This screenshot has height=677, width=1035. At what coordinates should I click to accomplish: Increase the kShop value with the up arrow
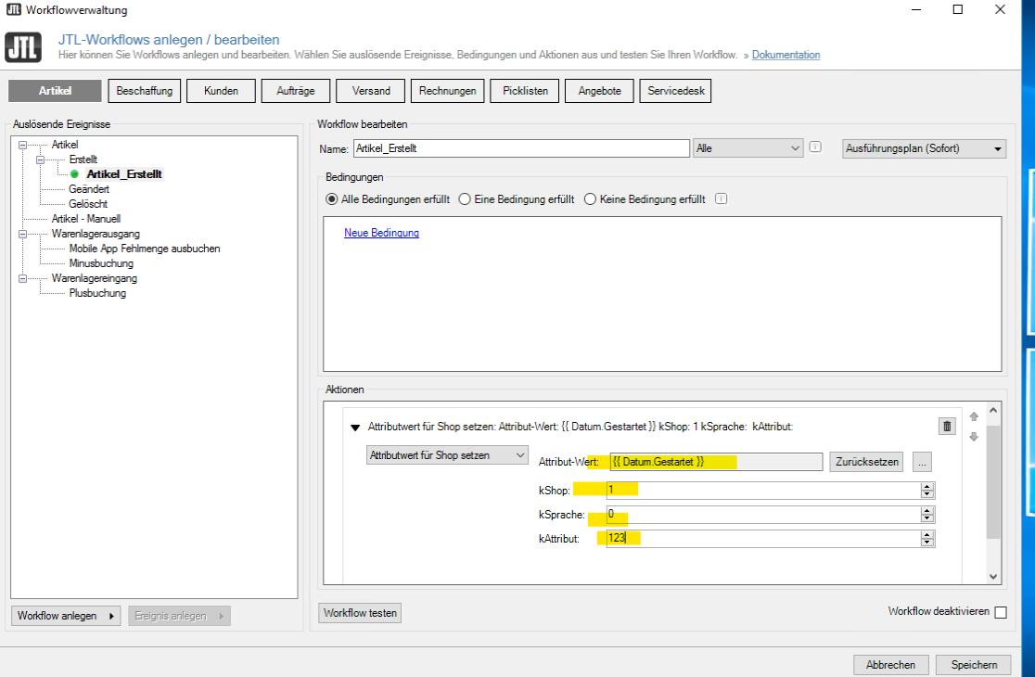pos(927,486)
